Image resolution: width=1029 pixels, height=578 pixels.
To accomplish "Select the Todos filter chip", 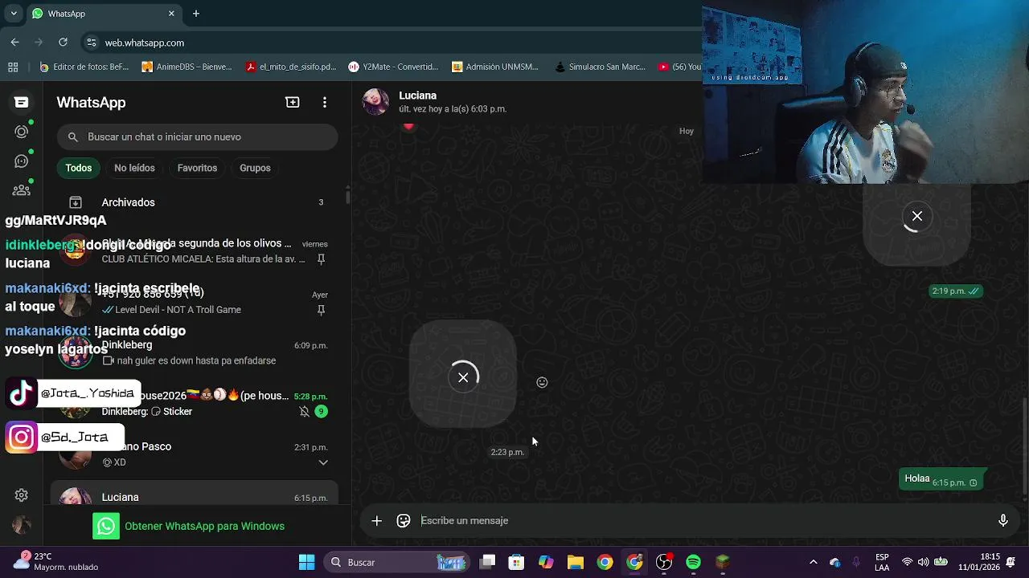I will [79, 168].
